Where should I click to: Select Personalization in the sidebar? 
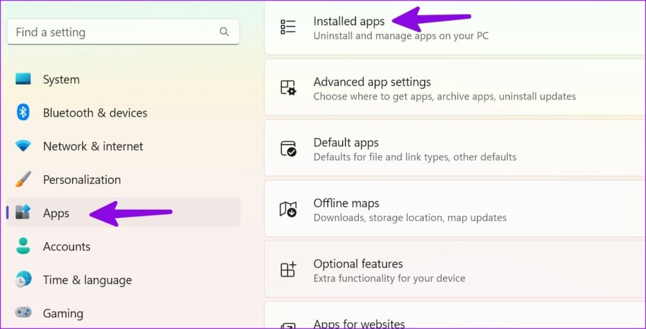pyautogui.click(x=123, y=179)
